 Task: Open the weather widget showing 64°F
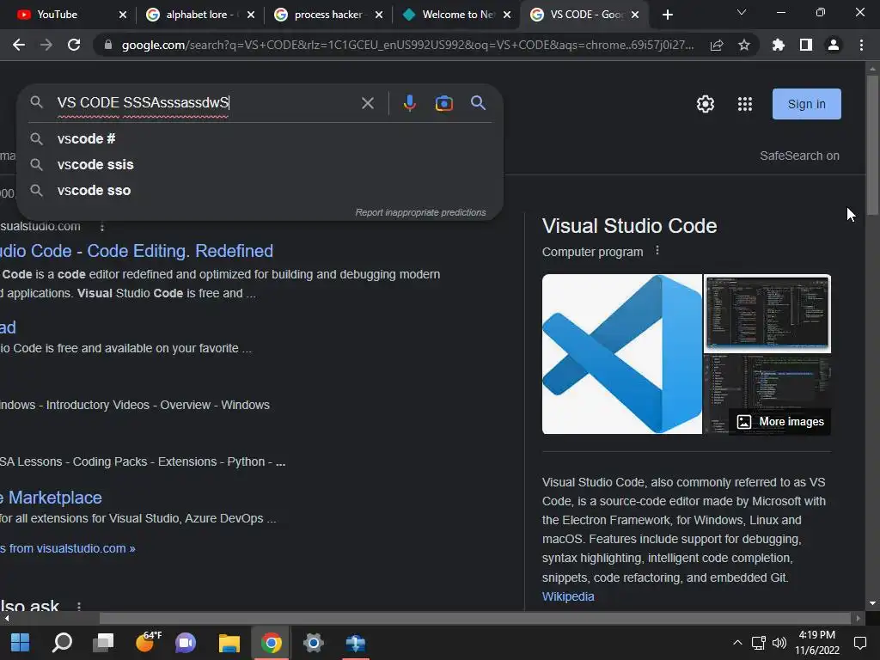(x=148, y=641)
